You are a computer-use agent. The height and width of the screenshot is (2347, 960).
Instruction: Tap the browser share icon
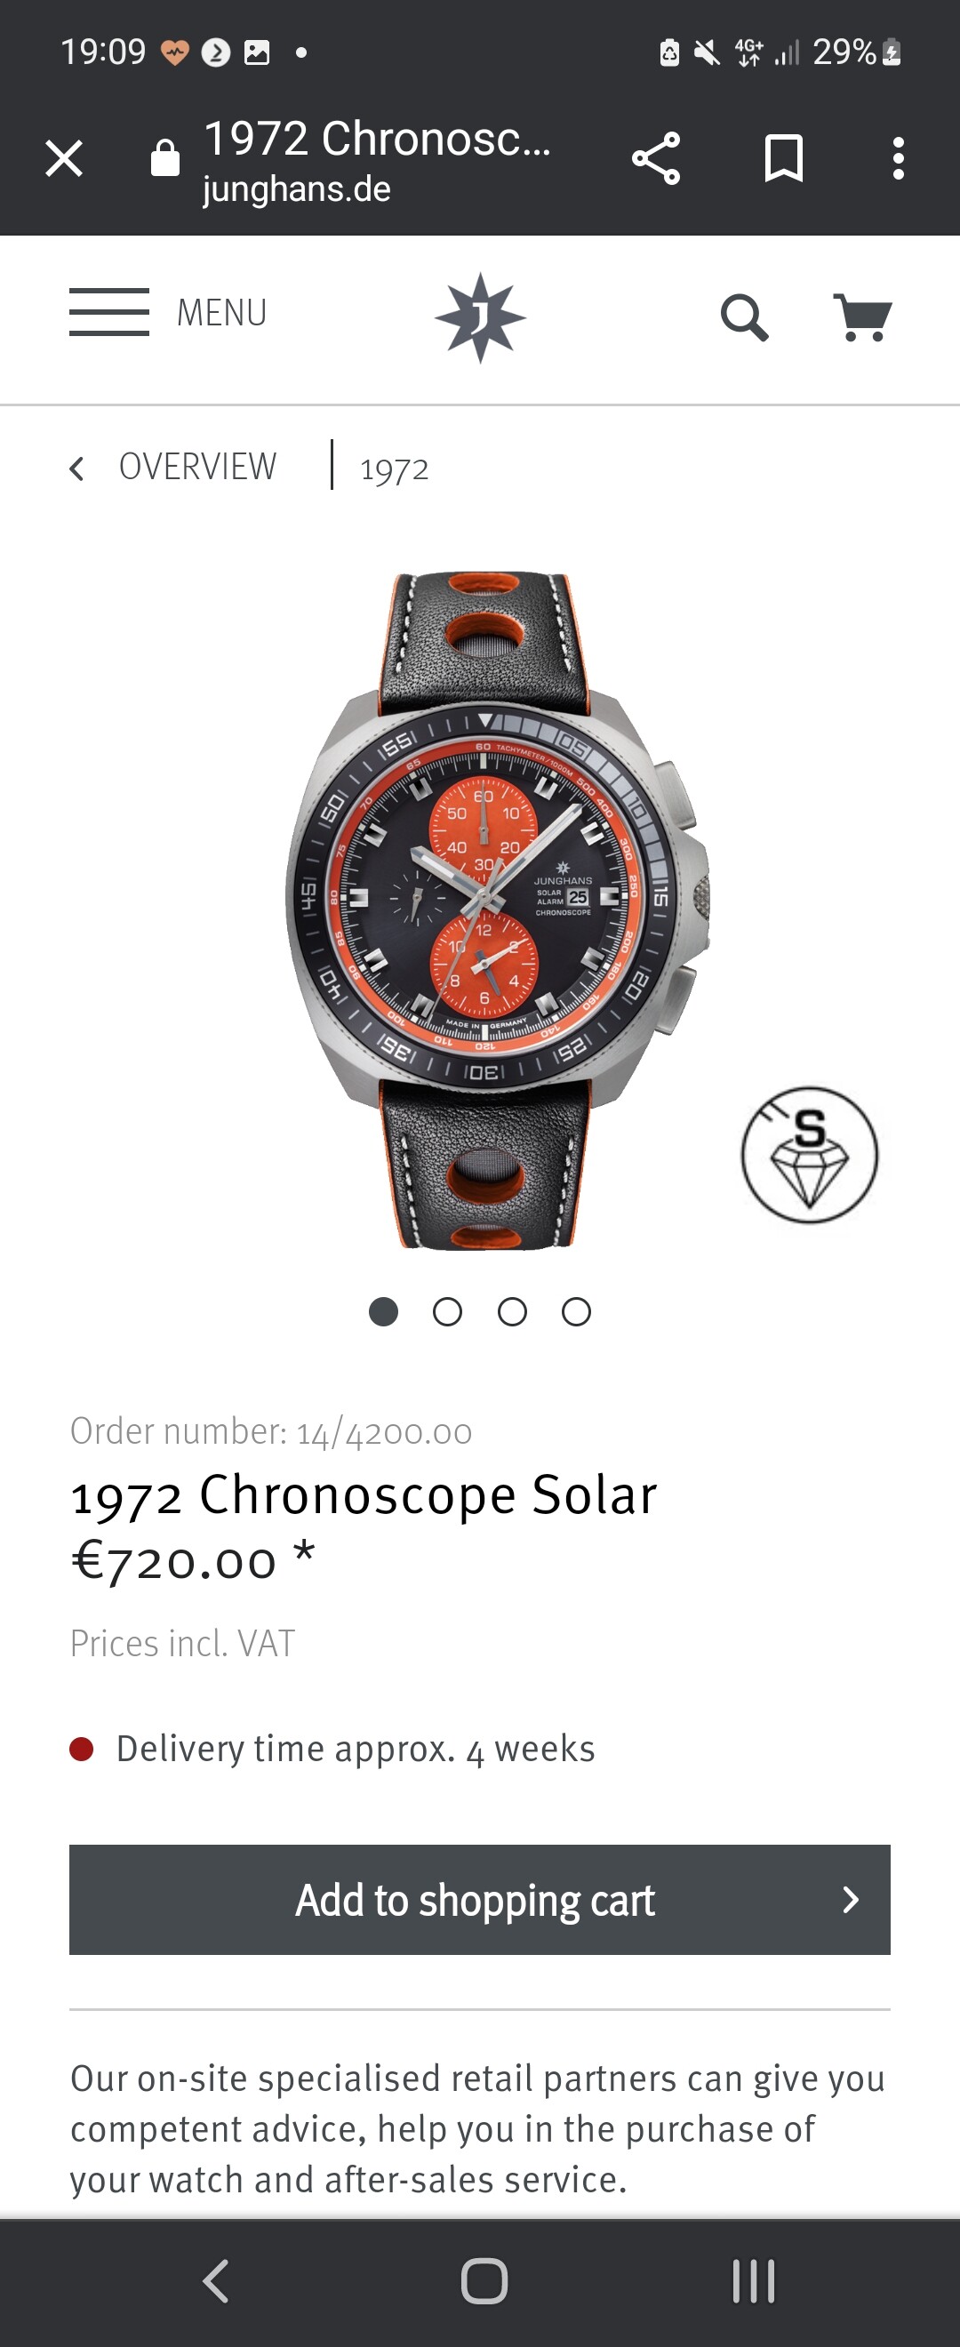(656, 158)
